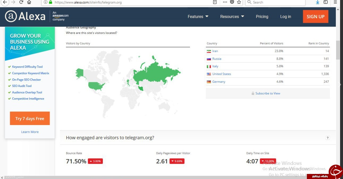343x179 pixels.
Task: Click the Alexa logo
Action: pos(25,16)
